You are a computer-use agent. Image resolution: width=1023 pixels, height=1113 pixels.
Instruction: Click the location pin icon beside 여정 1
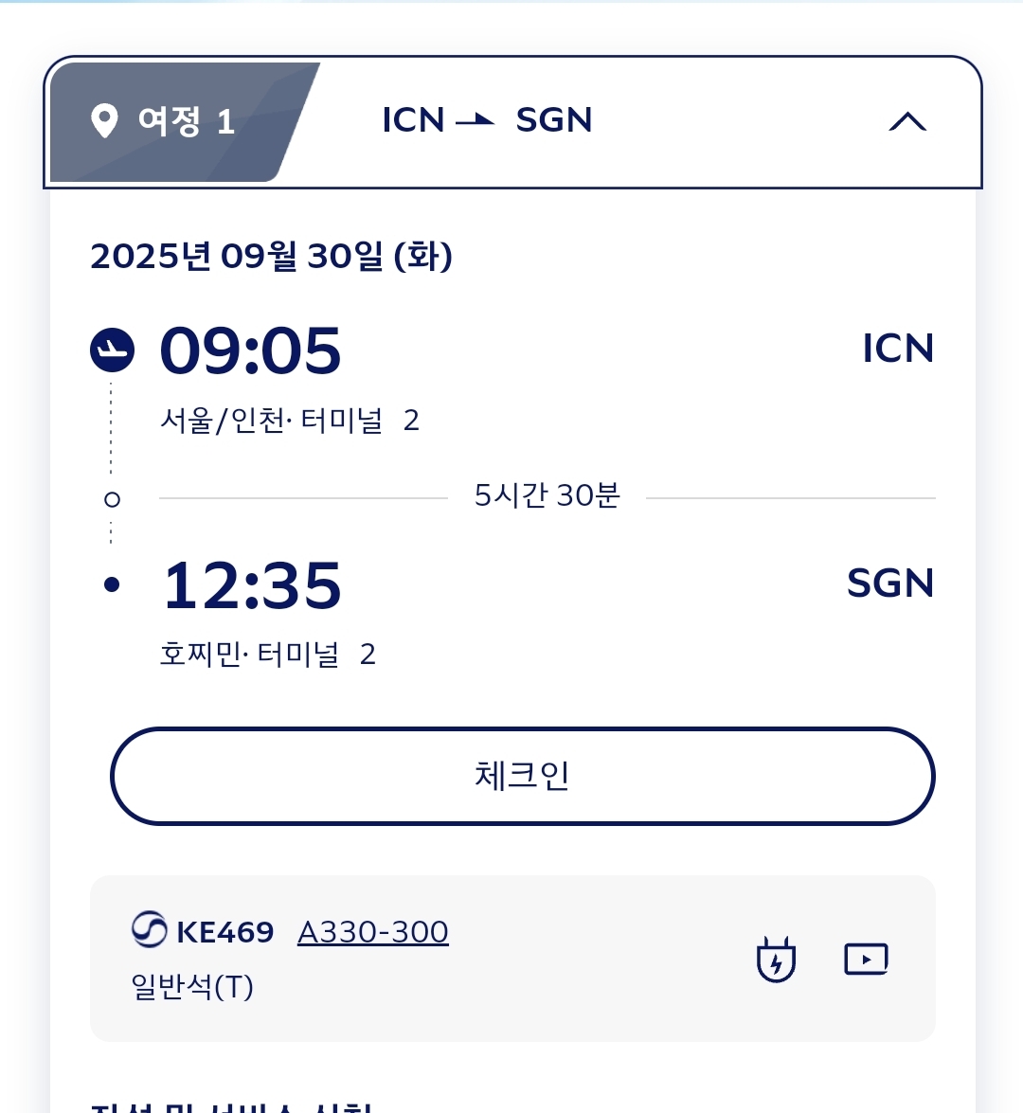[x=104, y=121]
